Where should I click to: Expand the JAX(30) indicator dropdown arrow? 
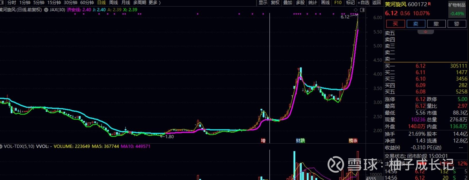click(46, 10)
